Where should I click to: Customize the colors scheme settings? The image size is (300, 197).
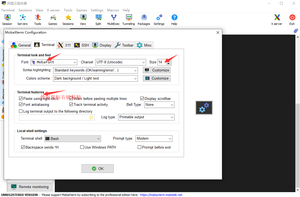tap(157, 78)
